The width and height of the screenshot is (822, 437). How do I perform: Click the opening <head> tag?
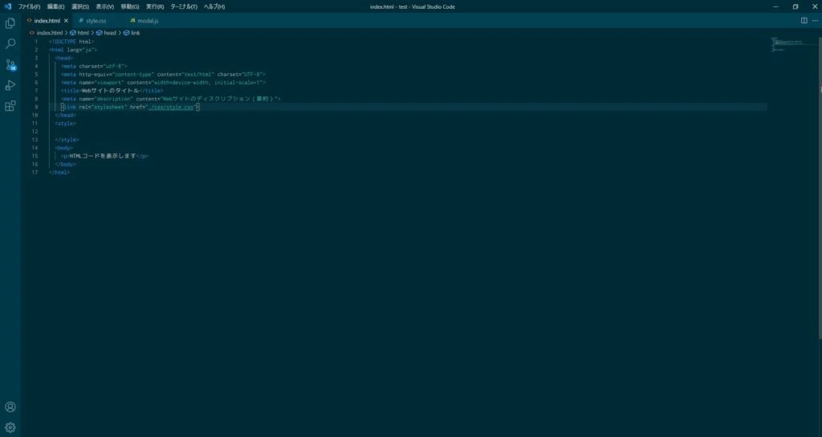coord(64,58)
